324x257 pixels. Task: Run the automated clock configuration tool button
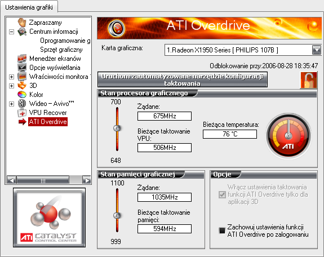pyautogui.click(x=183, y=79)
